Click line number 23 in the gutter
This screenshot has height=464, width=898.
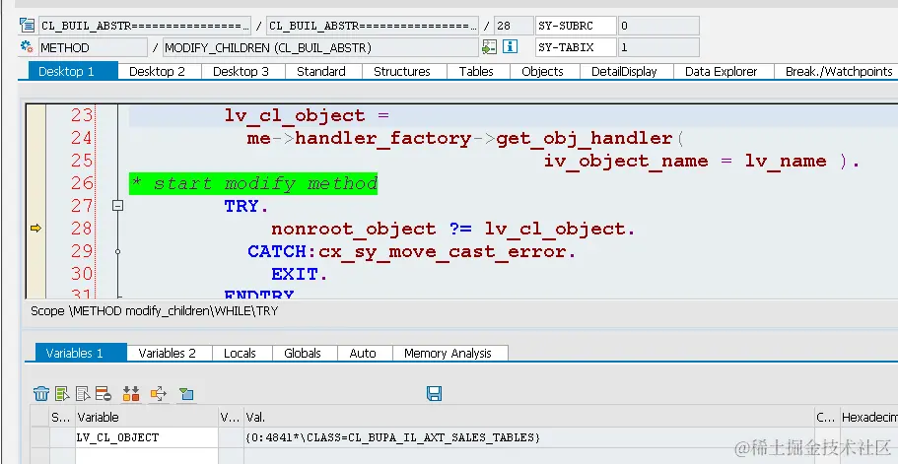click(82, 115)
